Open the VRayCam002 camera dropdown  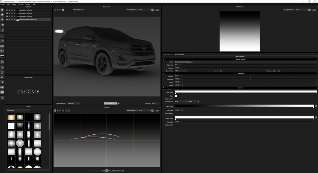79,10
